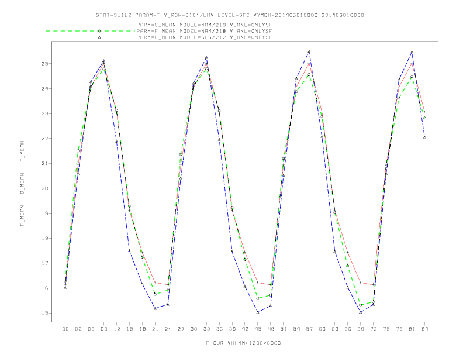
Task: Click x-axis forecast hour label 30
Action: point(194,329)
